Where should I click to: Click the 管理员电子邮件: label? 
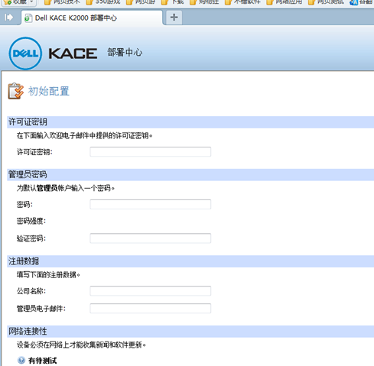point(41,309)
